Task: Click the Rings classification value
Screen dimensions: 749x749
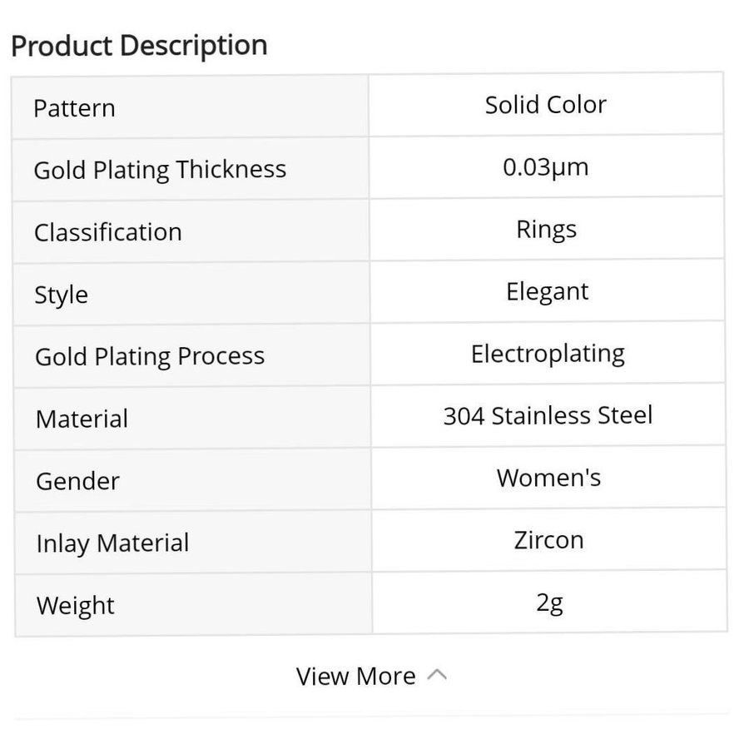Action: click(546, 229)
